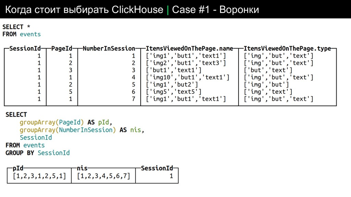351x197 pixels.
Task: Click the 'GROUP BY' keyword
Action: pos(20,153)
